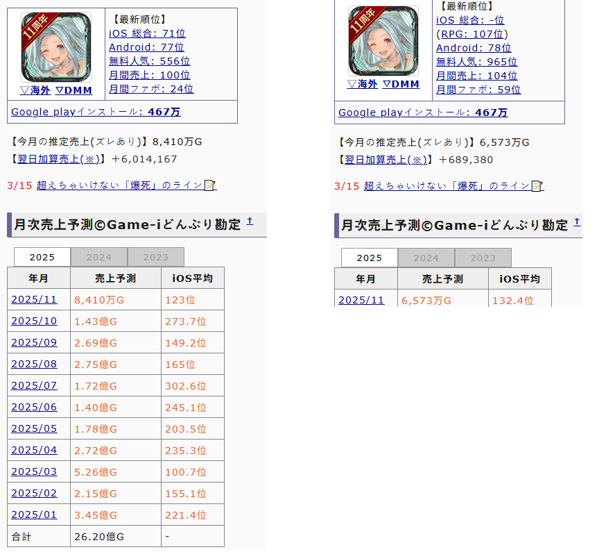606x552 pixels.
Task: Switch to 2023 tab in right table
Action: (x=483, y=258)
